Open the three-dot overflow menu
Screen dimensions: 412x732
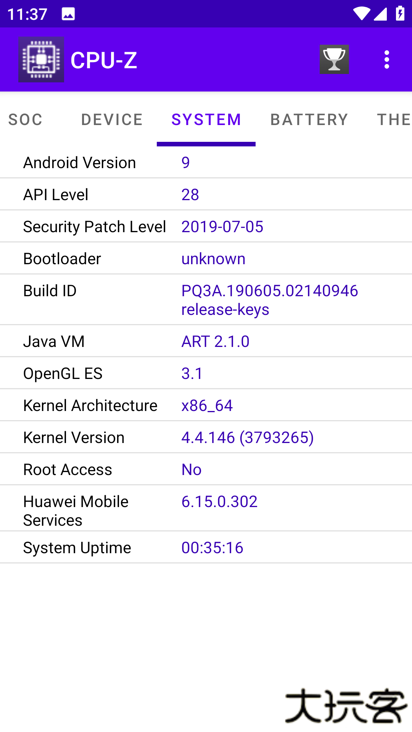[x=387, y=60]
